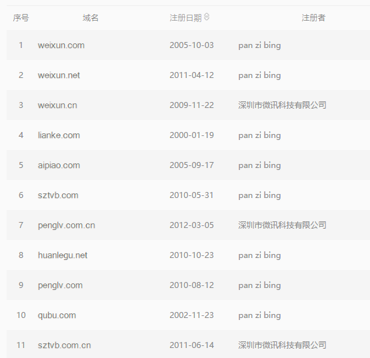The height and width of the screenshot is (358, 370).
Task: Open domain aipiao.com
Action: click(x=59, y=165)
